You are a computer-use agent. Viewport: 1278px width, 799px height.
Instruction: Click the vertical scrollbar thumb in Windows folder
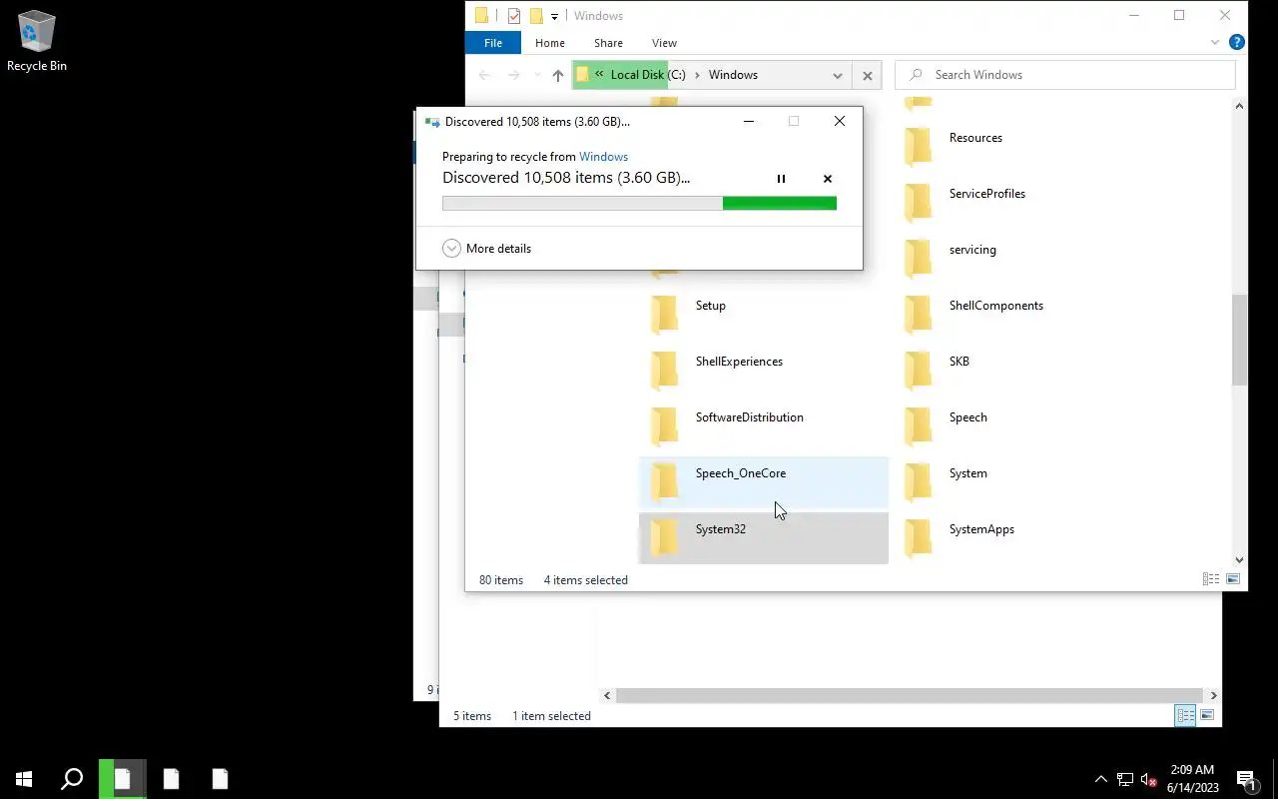[1239, 340]
